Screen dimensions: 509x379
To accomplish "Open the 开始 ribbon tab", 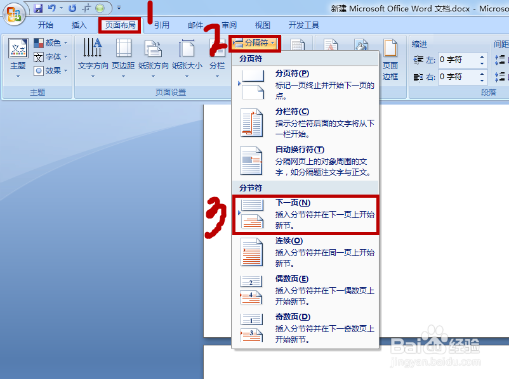I will (46, 25).
